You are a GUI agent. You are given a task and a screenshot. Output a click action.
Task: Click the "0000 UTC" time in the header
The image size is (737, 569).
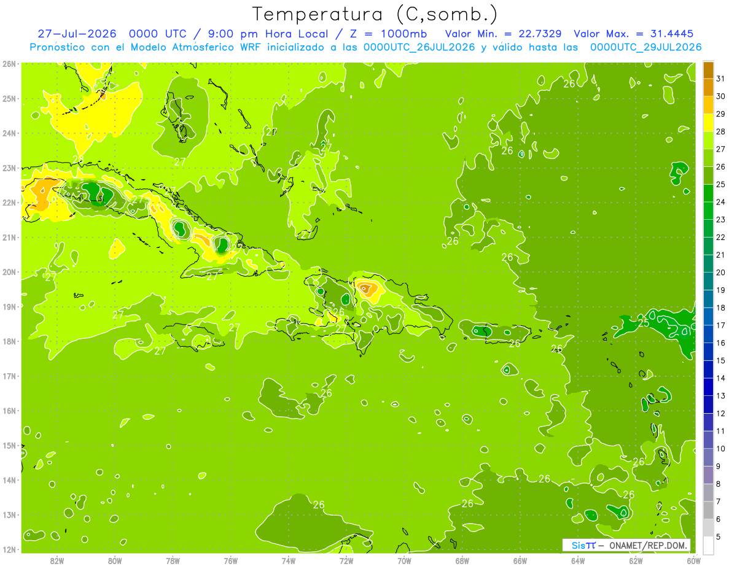[157, 34]
